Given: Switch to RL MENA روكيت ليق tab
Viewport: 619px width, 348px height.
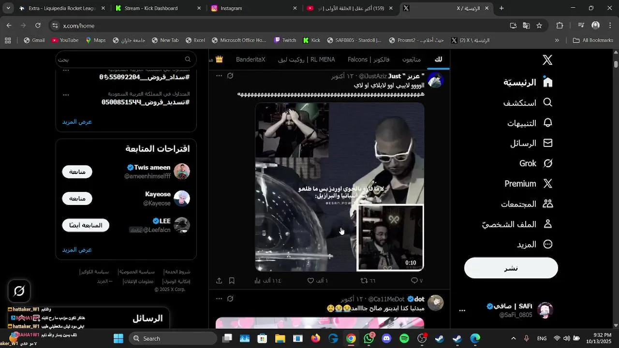Looking at the screenshot, I should click(x=307, y=59).
